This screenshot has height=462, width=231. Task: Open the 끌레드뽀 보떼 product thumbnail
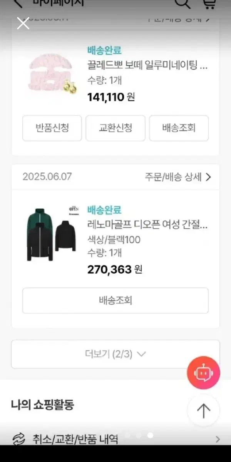[x=51, y=74]
